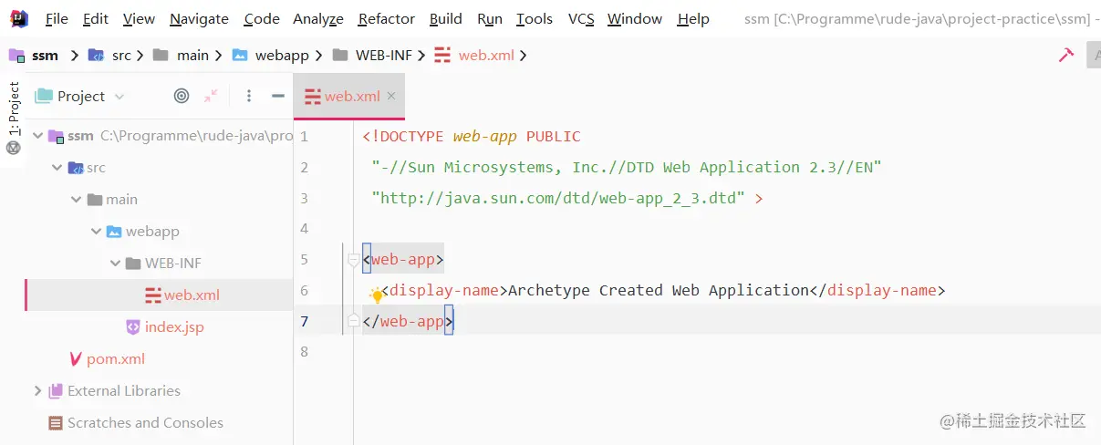Select WEB-INF folder in project tree
Image resolution: width=1101 pixels, height=445 pixels.
173,264
